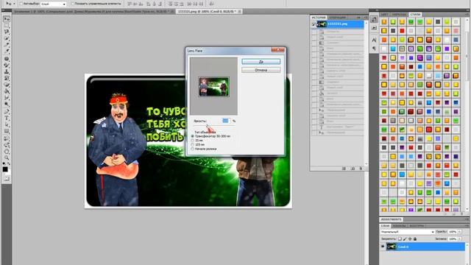Select the Clone Stamp tool

click(x=7, y=71)
